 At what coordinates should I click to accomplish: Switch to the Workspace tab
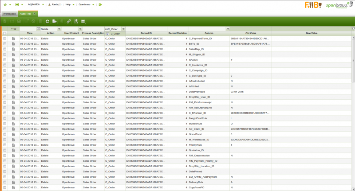[9, 14]
